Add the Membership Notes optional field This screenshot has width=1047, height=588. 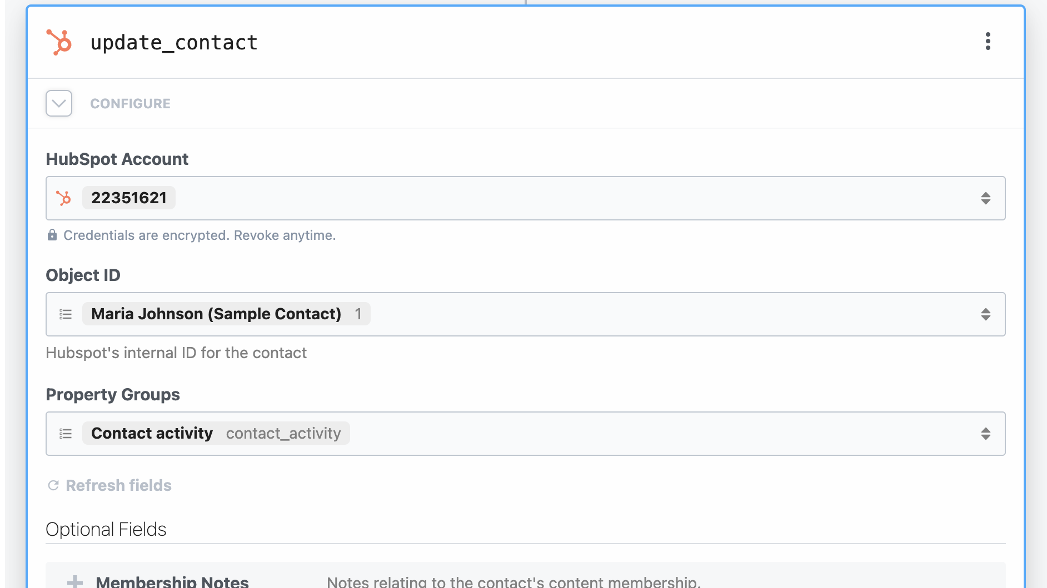tap(75, 581)
